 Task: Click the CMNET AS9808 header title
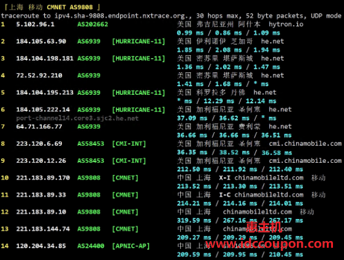point(70,7)
